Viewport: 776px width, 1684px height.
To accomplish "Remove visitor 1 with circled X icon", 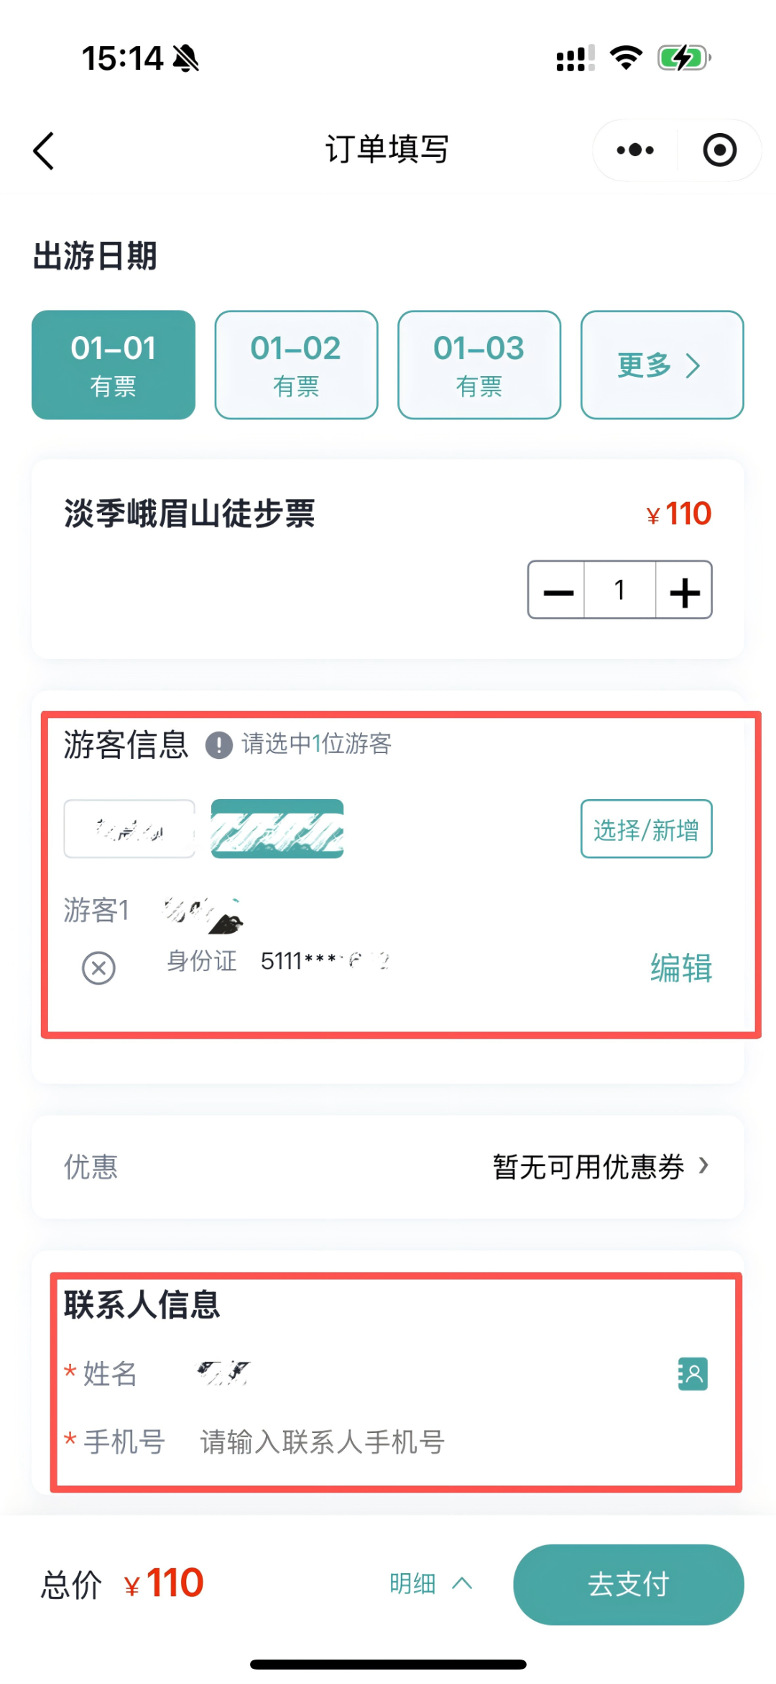I will point(98,968).
